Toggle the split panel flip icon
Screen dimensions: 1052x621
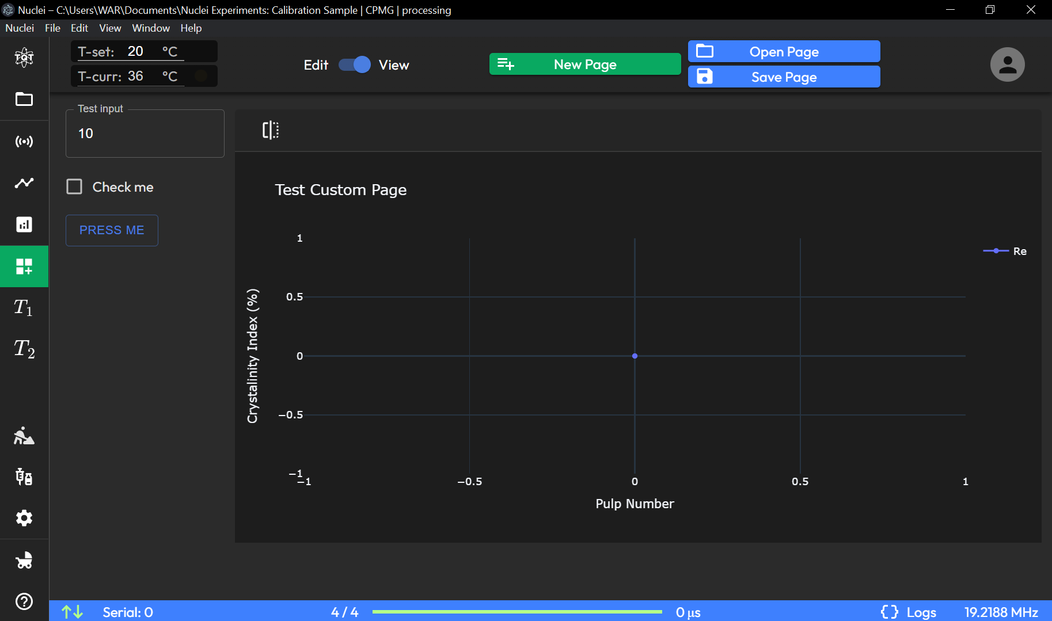(271, 130)
